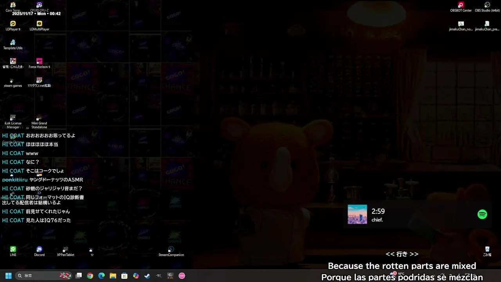Open Google Chrome from the taskbar
Image resolution: width=501 pixels, height=282 pixels.
pyautogui.click(x=90, y=276)
